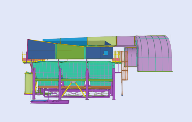Image resolution: width=192 pixels, height=122 pixels.
Task: Click the small blue box on navy panel
Action: point(106,53)
